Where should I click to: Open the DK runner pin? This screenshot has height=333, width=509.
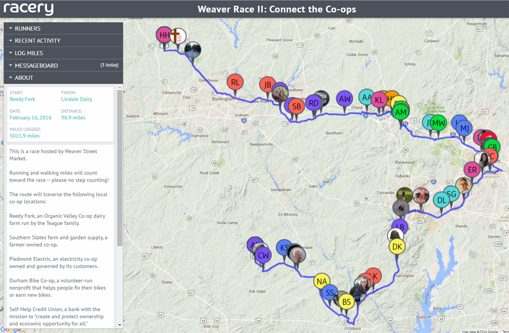tap(397, 247)
